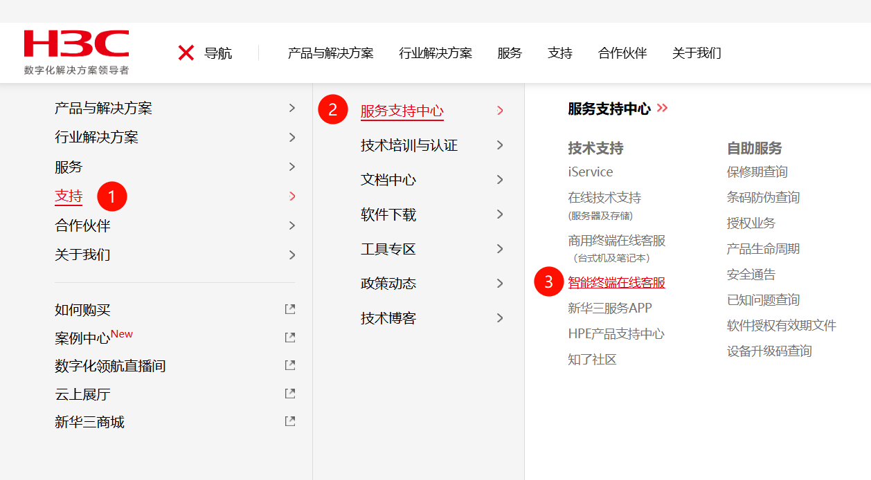Expand 产品与解决方案 chevron in side menu
Viewport: 871px width, 480px height.
pyautogui.click(x=292, y=108)
